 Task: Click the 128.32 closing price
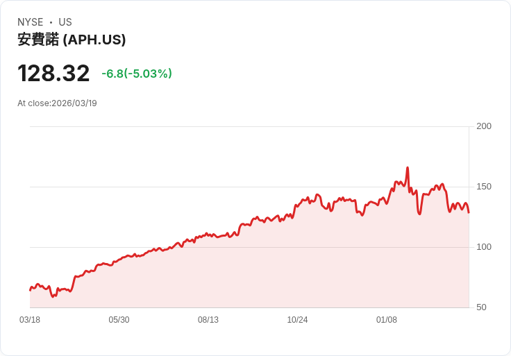[53, 73]
